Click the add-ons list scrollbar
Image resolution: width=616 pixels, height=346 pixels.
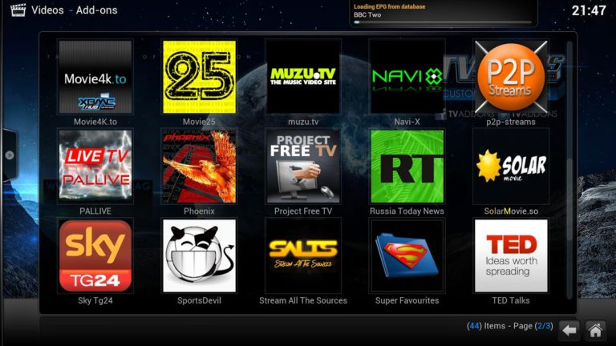pyautogui.click(x=569, y=169)
